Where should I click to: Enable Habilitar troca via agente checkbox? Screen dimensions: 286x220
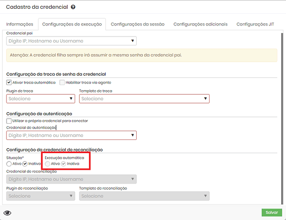click(62, 82)
